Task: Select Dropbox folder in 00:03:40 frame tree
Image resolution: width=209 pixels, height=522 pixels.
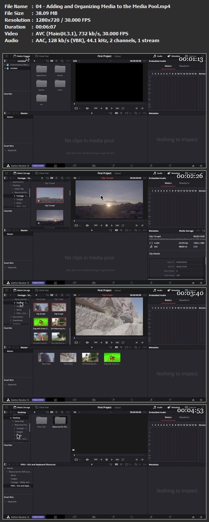Action: pos(17,323)
